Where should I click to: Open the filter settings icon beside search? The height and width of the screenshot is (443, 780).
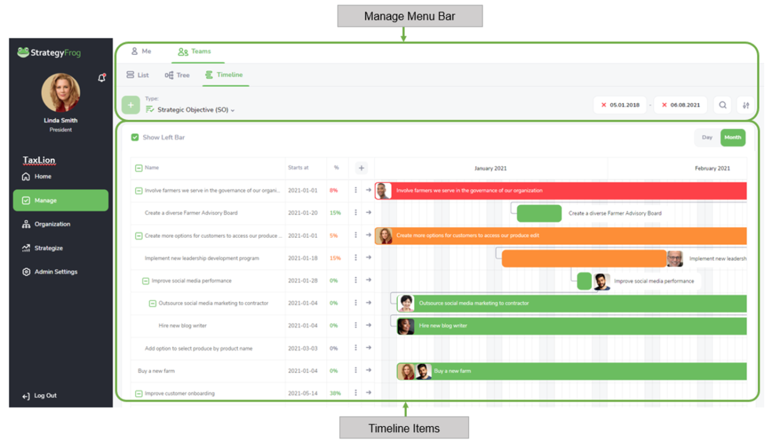click(745, 105)
